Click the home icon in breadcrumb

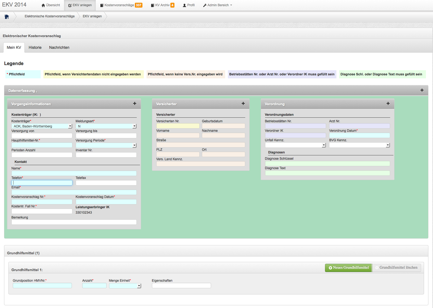click(7, 17)
